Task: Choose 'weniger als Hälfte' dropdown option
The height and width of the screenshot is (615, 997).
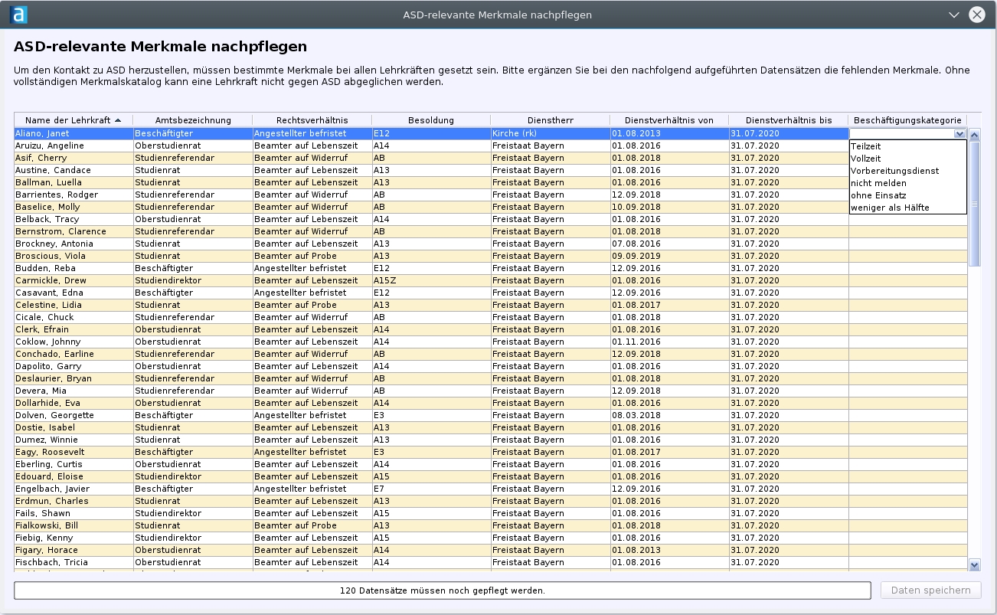Action: point(907,208)
